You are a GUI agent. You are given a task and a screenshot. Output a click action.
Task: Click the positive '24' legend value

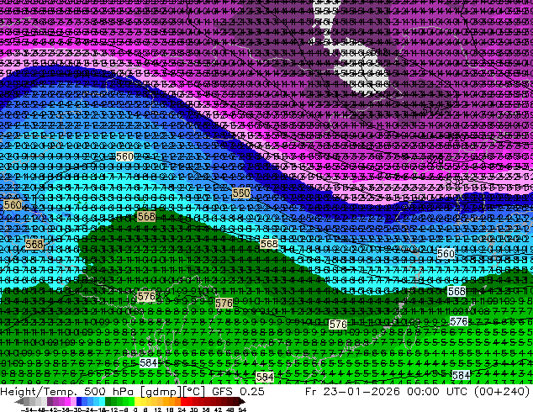[x=182, y=410]
